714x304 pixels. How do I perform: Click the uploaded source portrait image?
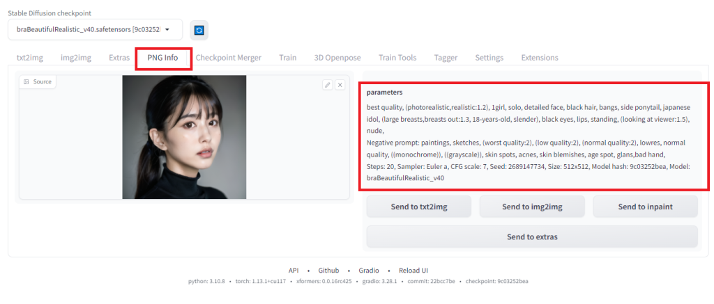pos(184,137)
